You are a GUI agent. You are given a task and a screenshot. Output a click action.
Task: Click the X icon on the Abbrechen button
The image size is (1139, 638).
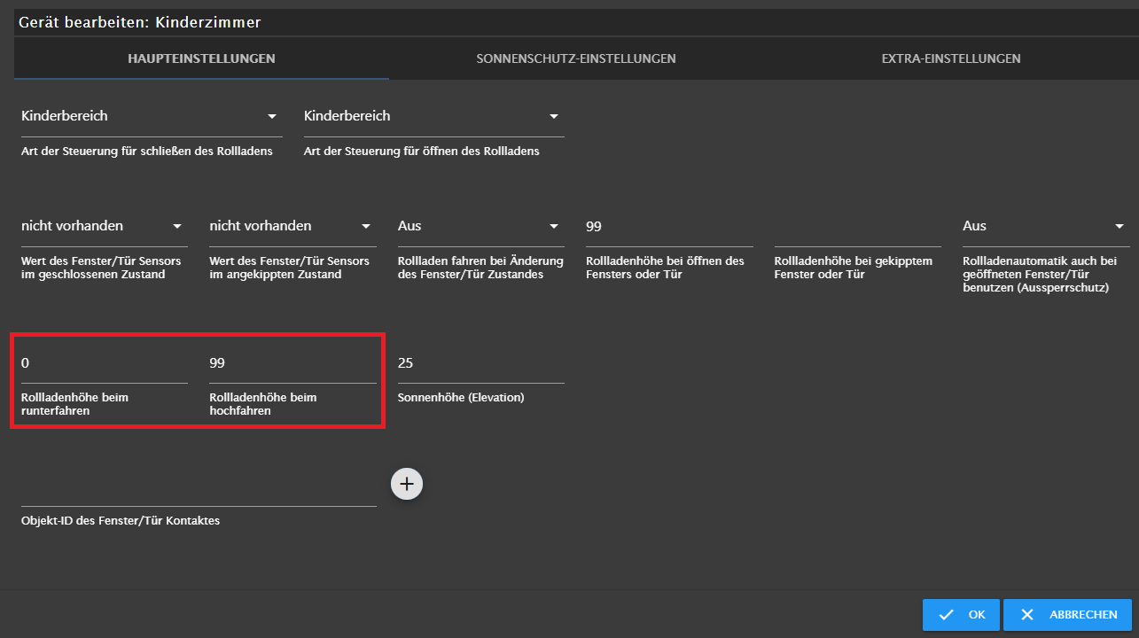pyautogui.click(x=1027, y=615)
